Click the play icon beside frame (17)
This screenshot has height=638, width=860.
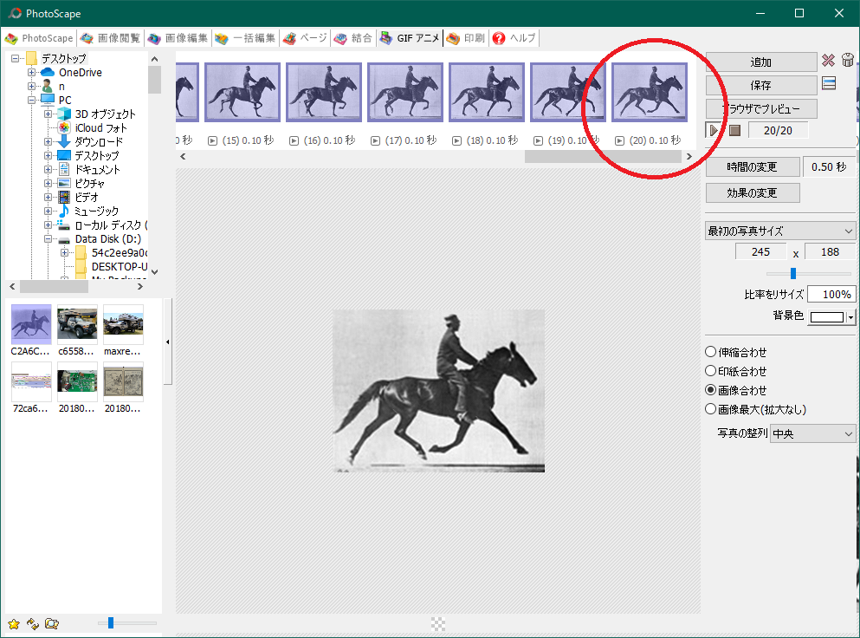pyautogui.click(x=375, y=141)
